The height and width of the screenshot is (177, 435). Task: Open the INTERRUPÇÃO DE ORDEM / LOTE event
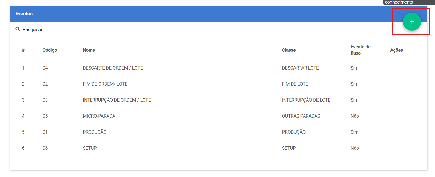point(117,100)
